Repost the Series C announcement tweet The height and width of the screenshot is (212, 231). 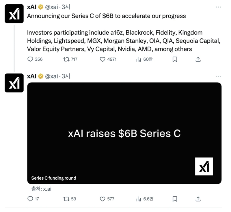pos(66,59)
